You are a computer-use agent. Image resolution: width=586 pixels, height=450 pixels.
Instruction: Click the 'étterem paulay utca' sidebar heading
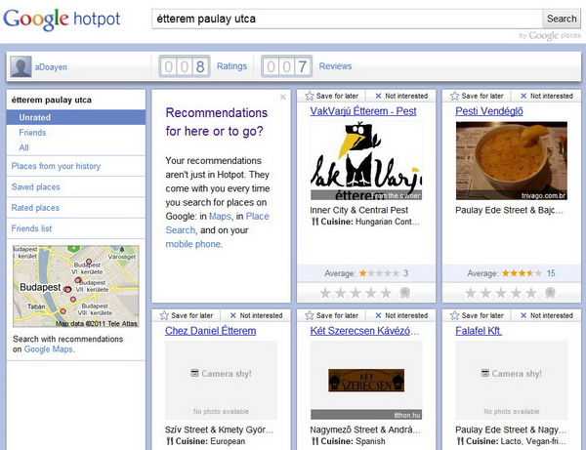[x=52, y=101]
